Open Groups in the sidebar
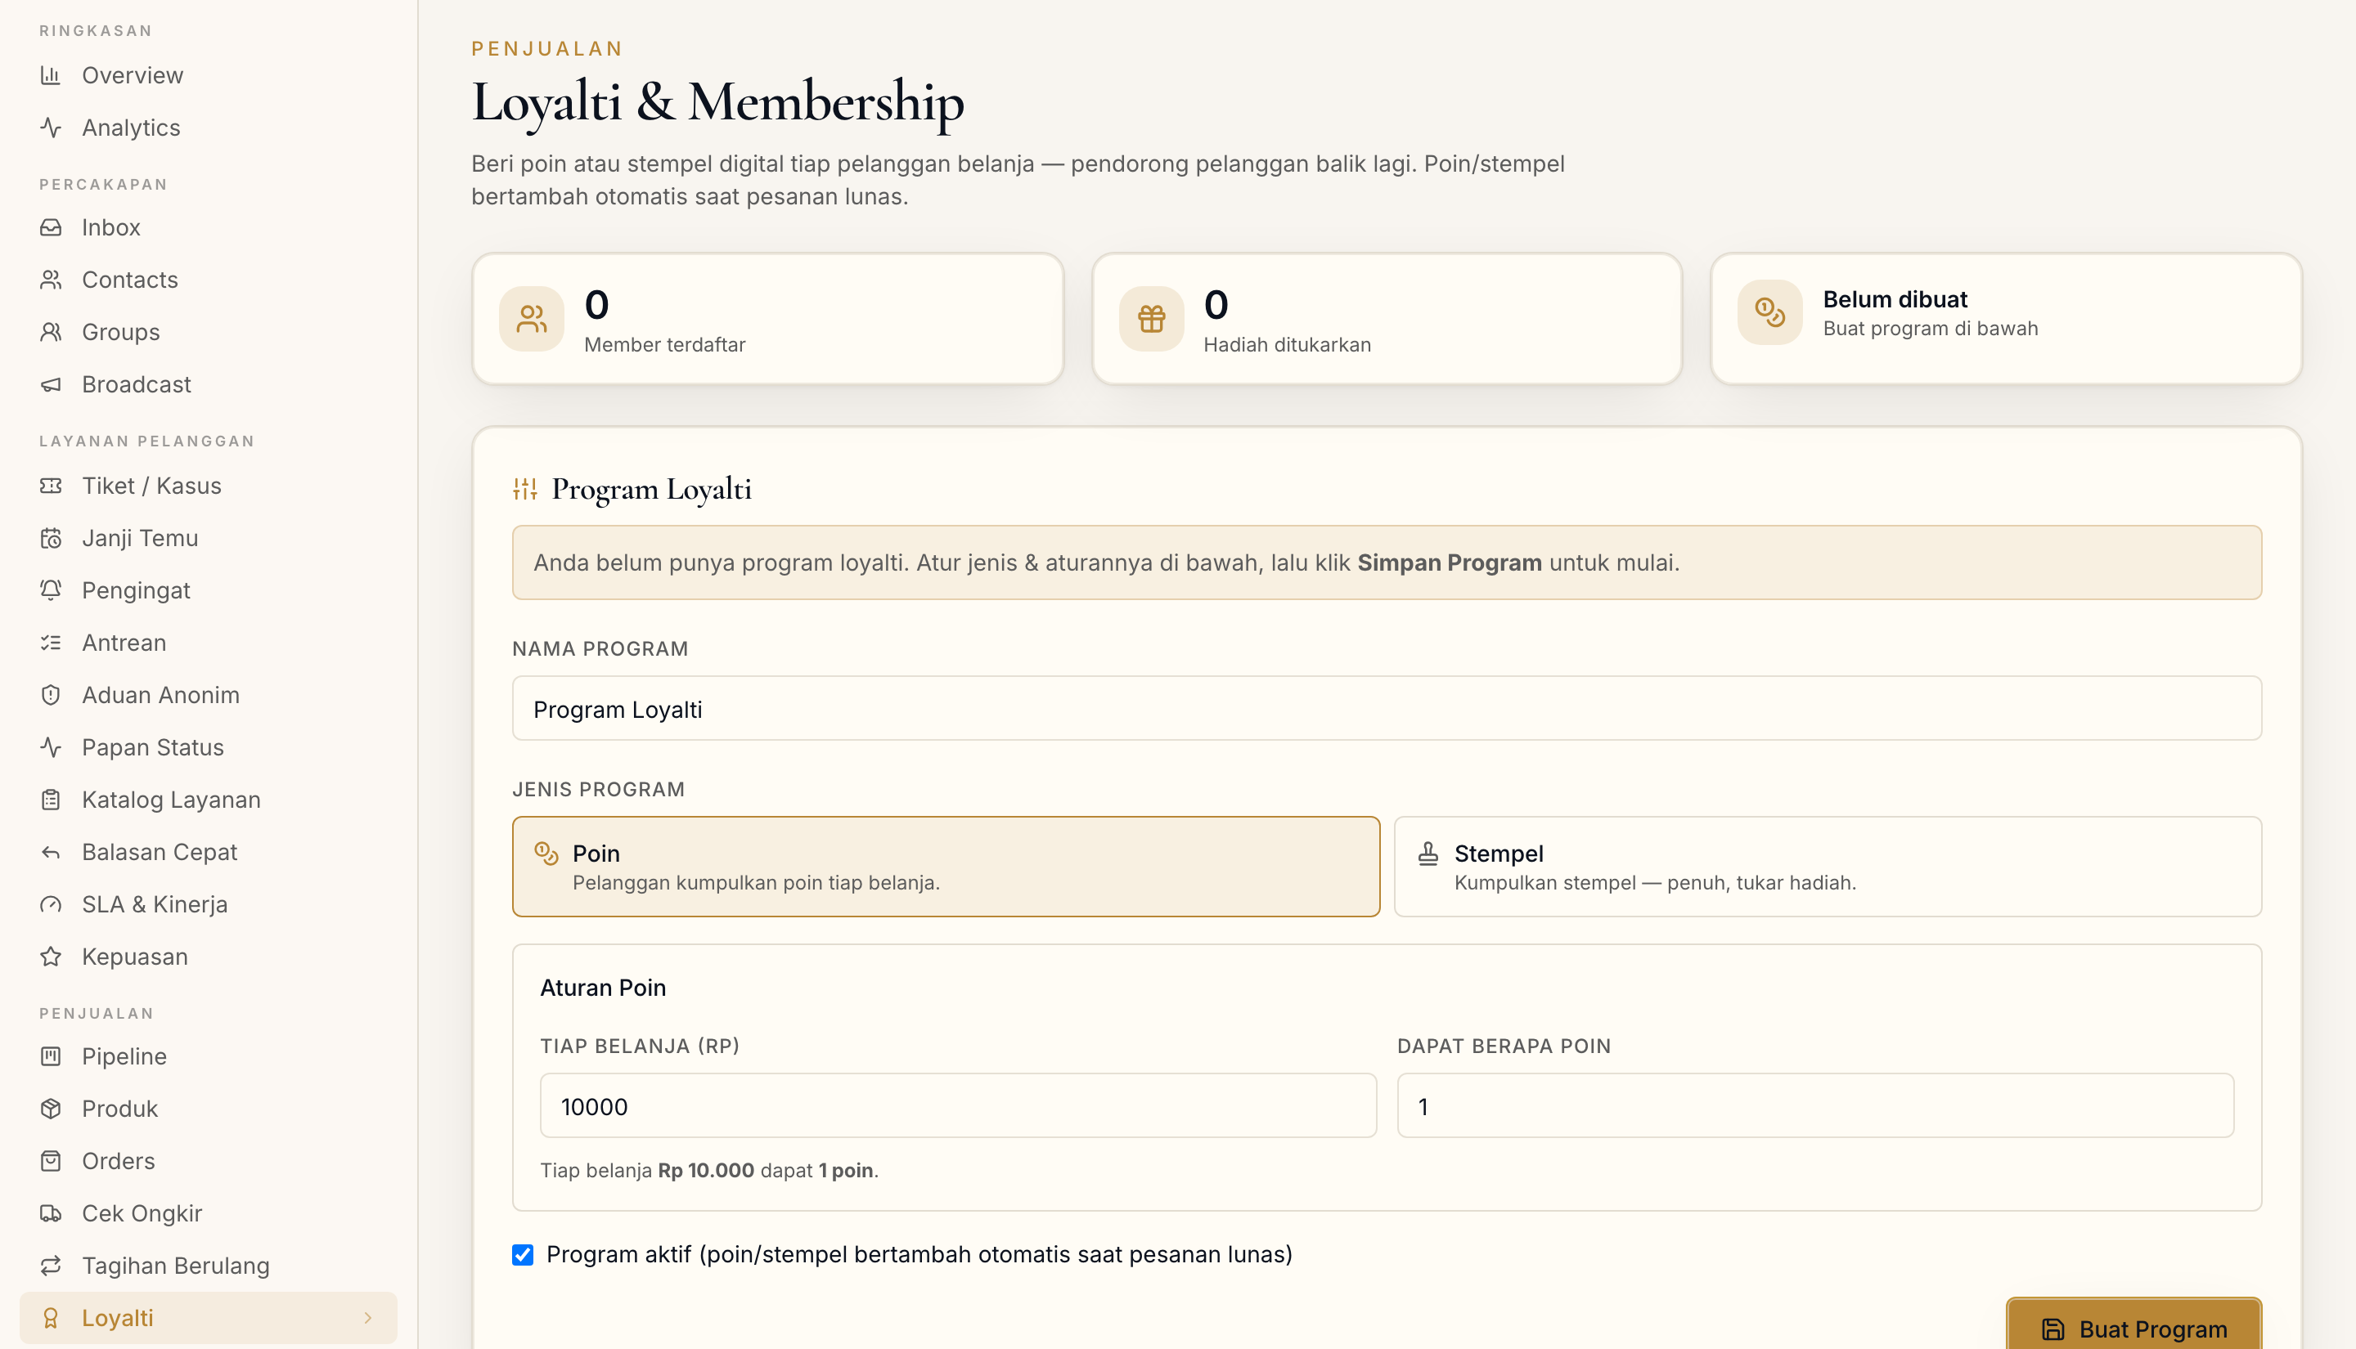The width and height of the screenshot is (2356, 1349). tap(209, 332)
